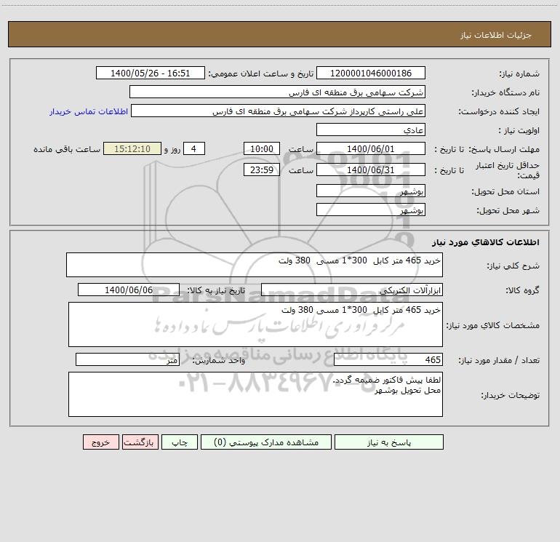Image resolution: width=560 pixels, height=542 pixels.
Task: Click the requester field 'علی راستی کارپرداز'
Action: click(x=279, y=111)
